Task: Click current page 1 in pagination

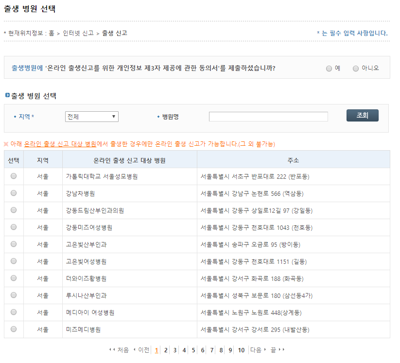Action: (157, 350)
